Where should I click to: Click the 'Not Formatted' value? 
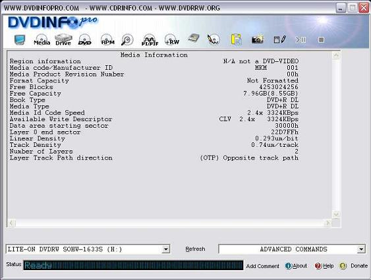pyautogui.click(x=273, y=80)
